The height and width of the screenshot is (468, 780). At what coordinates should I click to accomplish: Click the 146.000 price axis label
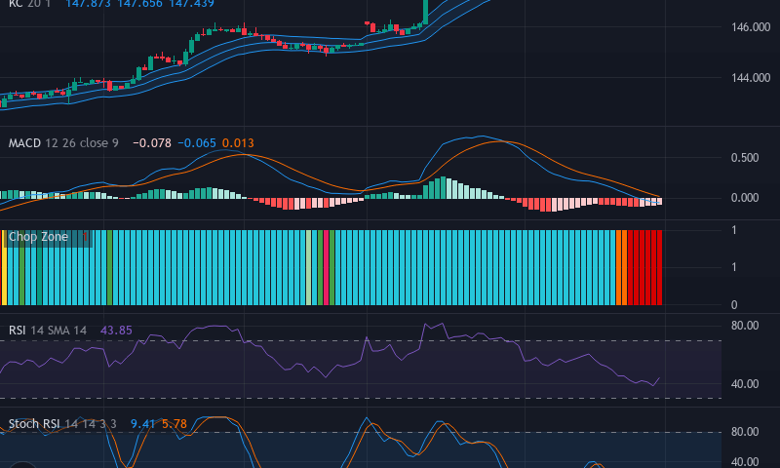coord(751,27)
